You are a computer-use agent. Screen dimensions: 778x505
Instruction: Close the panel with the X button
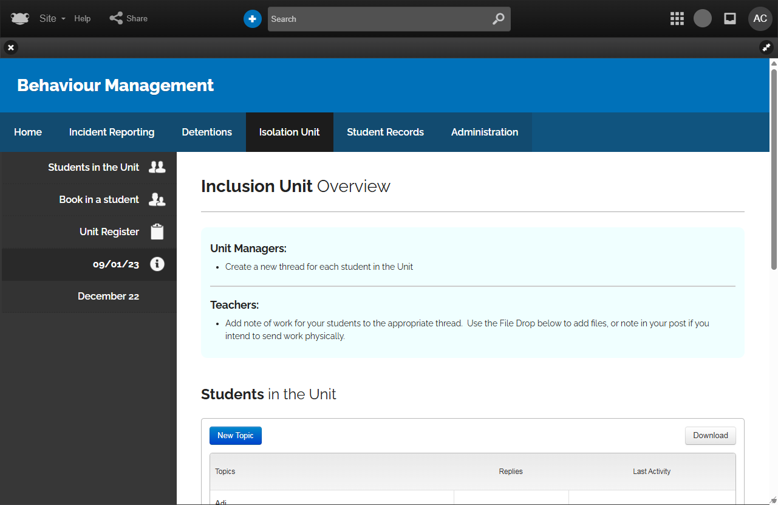pos(11,47)
